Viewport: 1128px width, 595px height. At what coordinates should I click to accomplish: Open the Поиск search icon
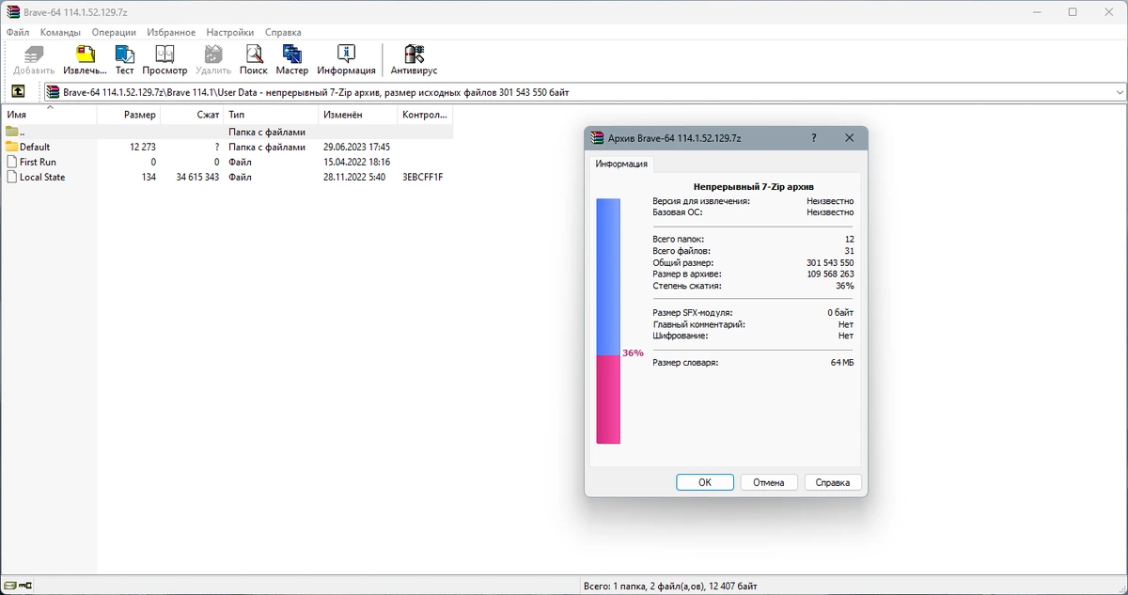254,54
